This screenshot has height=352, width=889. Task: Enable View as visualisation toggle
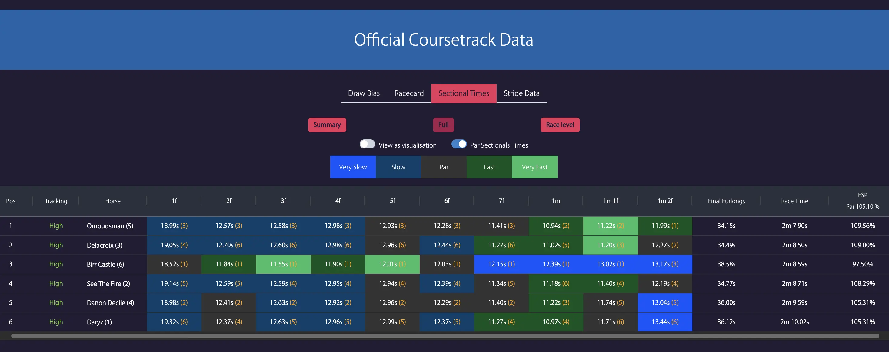[367, 144]
